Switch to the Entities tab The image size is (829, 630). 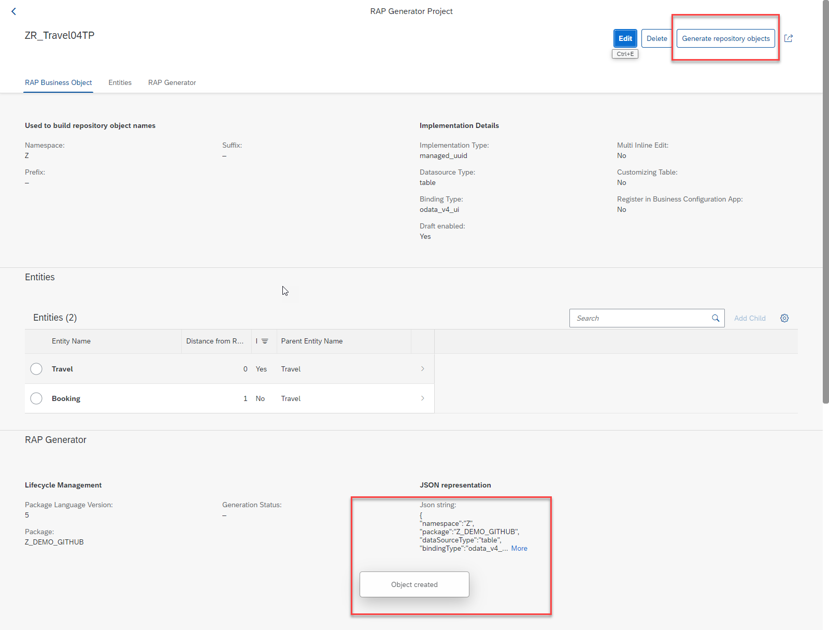pos(120,83)
